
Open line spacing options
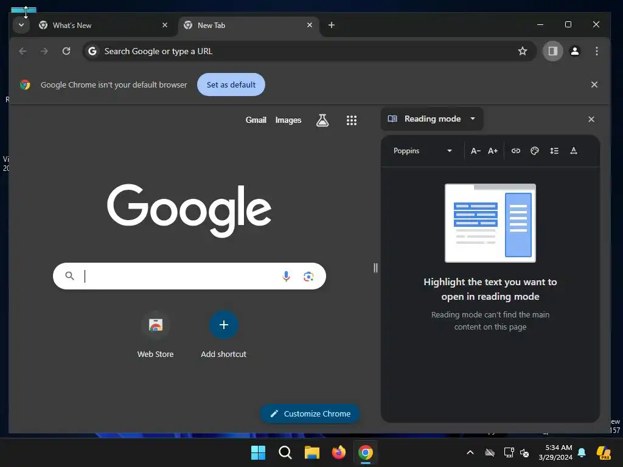tap(554, 151)
